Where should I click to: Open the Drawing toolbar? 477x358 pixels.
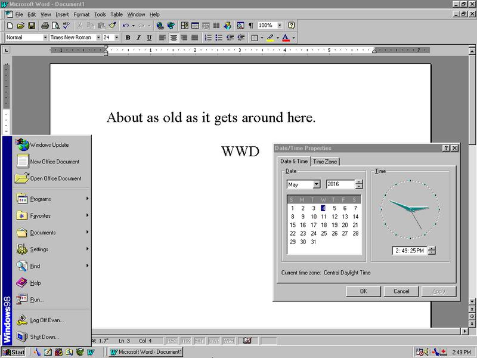coord(228,26)
